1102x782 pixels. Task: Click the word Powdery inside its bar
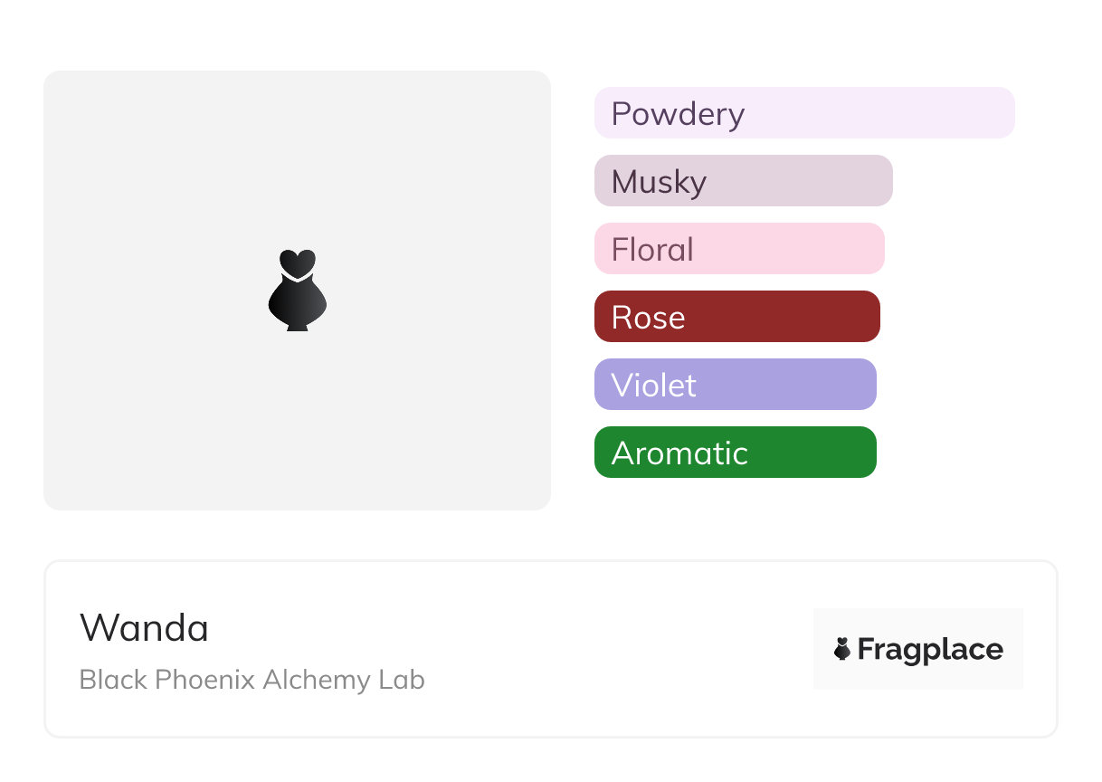click(678, 114)
